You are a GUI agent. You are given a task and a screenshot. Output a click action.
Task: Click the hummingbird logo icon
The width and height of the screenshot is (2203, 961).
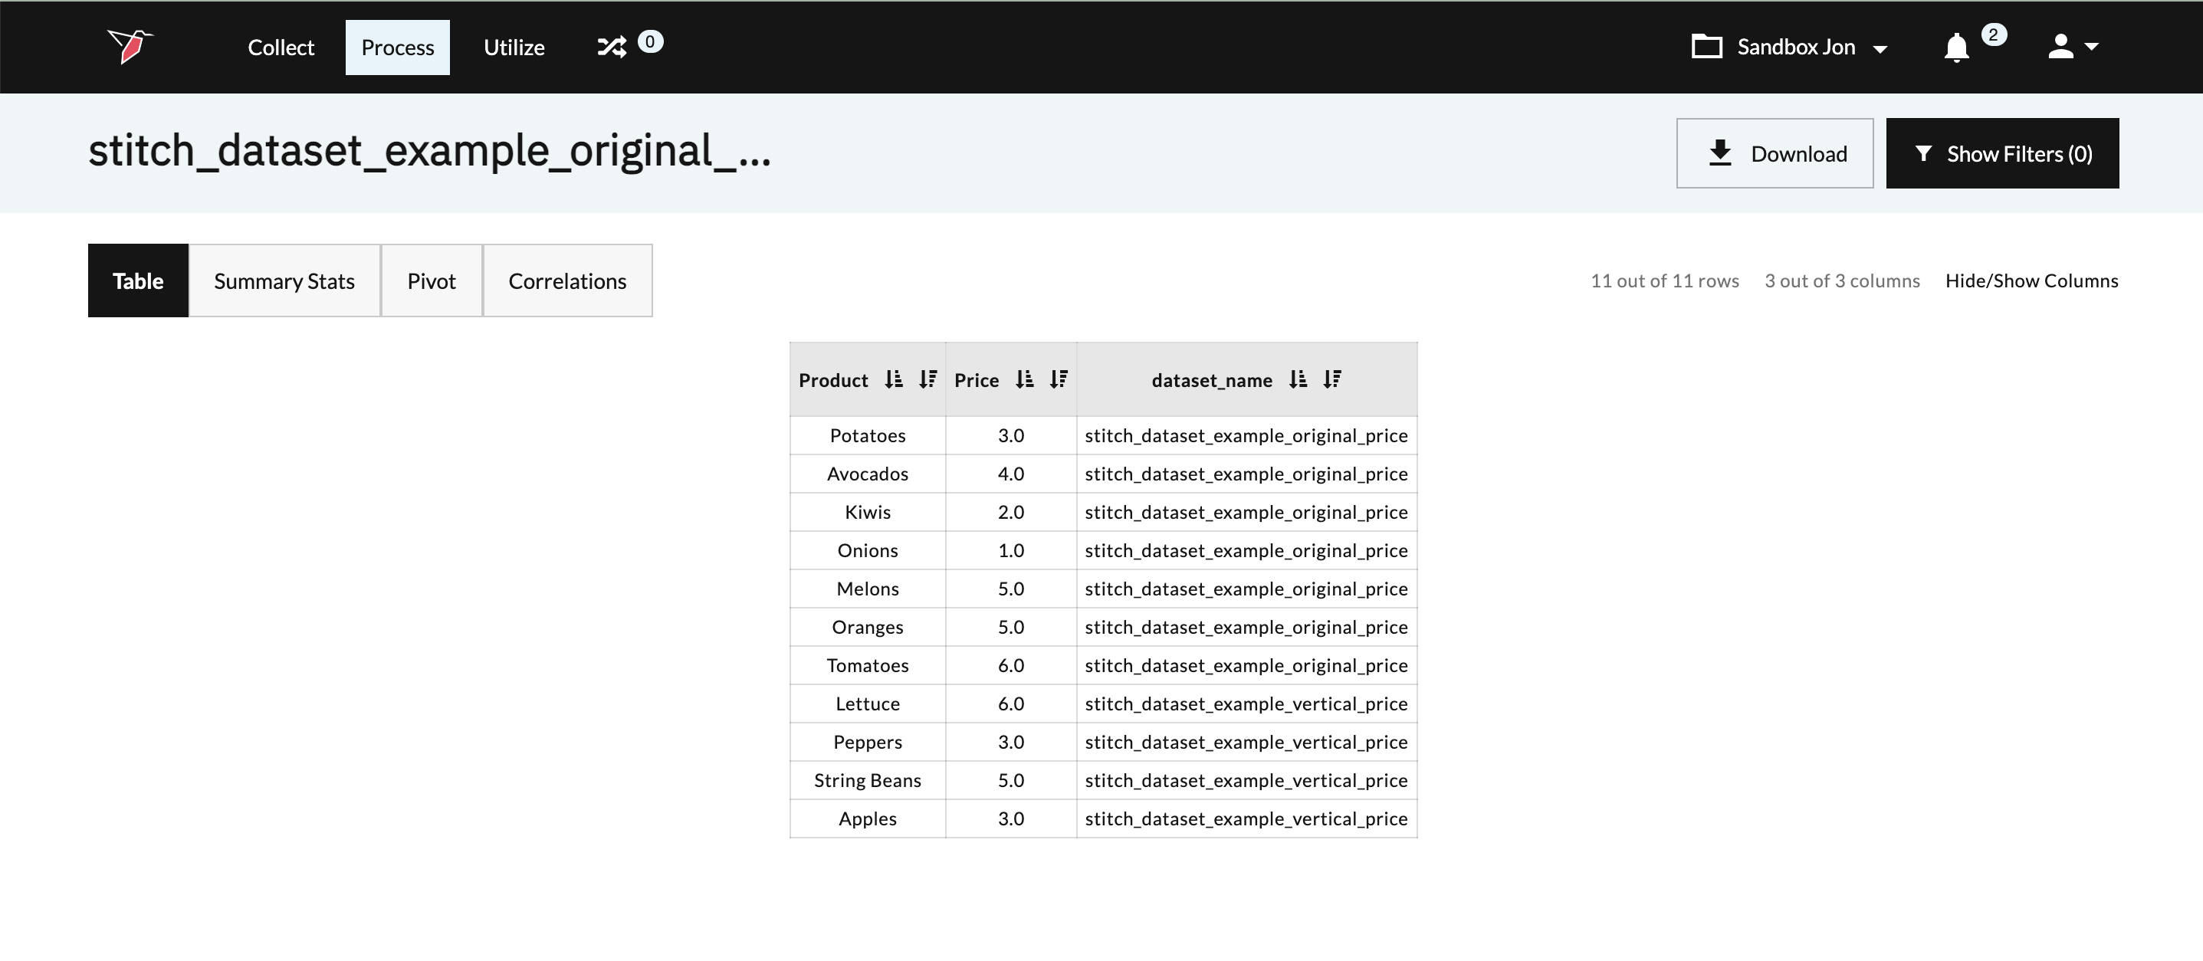[129, 46]
